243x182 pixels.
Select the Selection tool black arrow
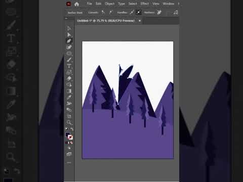click(69, 28)
